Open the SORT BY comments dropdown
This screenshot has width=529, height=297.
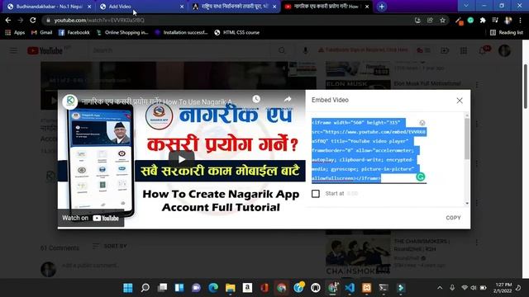click(110, 246)
